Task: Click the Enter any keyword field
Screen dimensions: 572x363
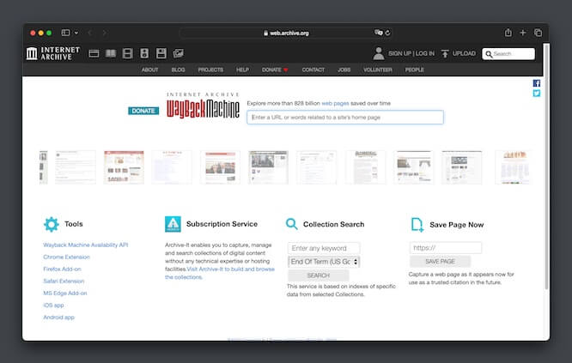Action: pyautogui.click(x=324, y=248)
